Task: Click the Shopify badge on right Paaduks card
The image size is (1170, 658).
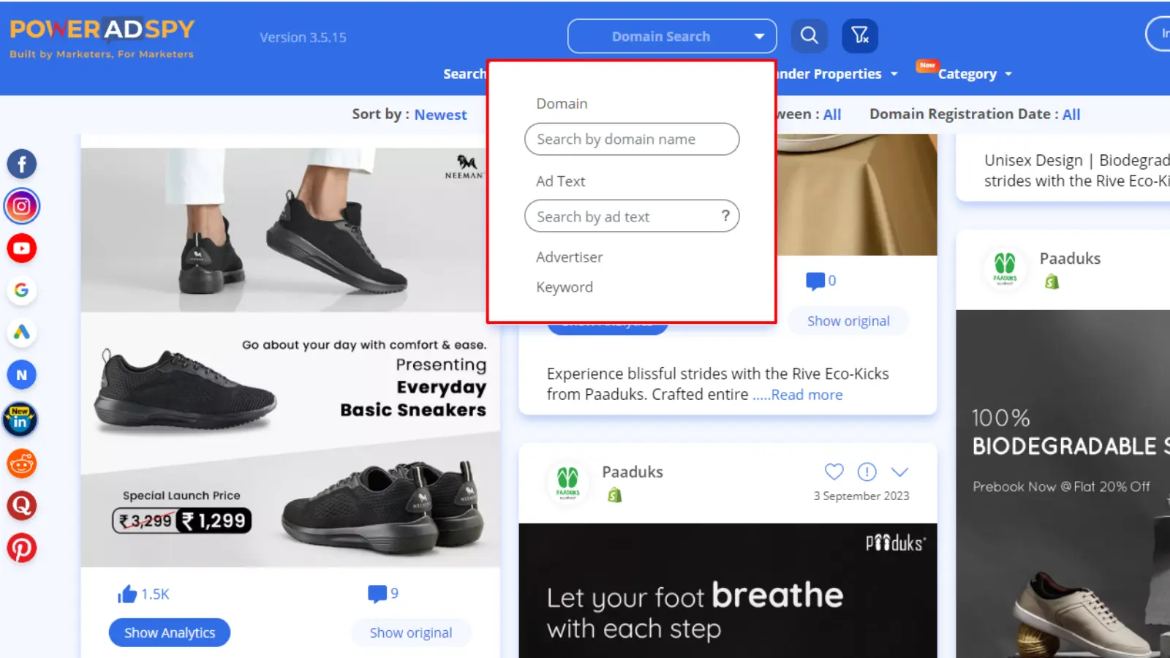Action: click(1052, 281)
